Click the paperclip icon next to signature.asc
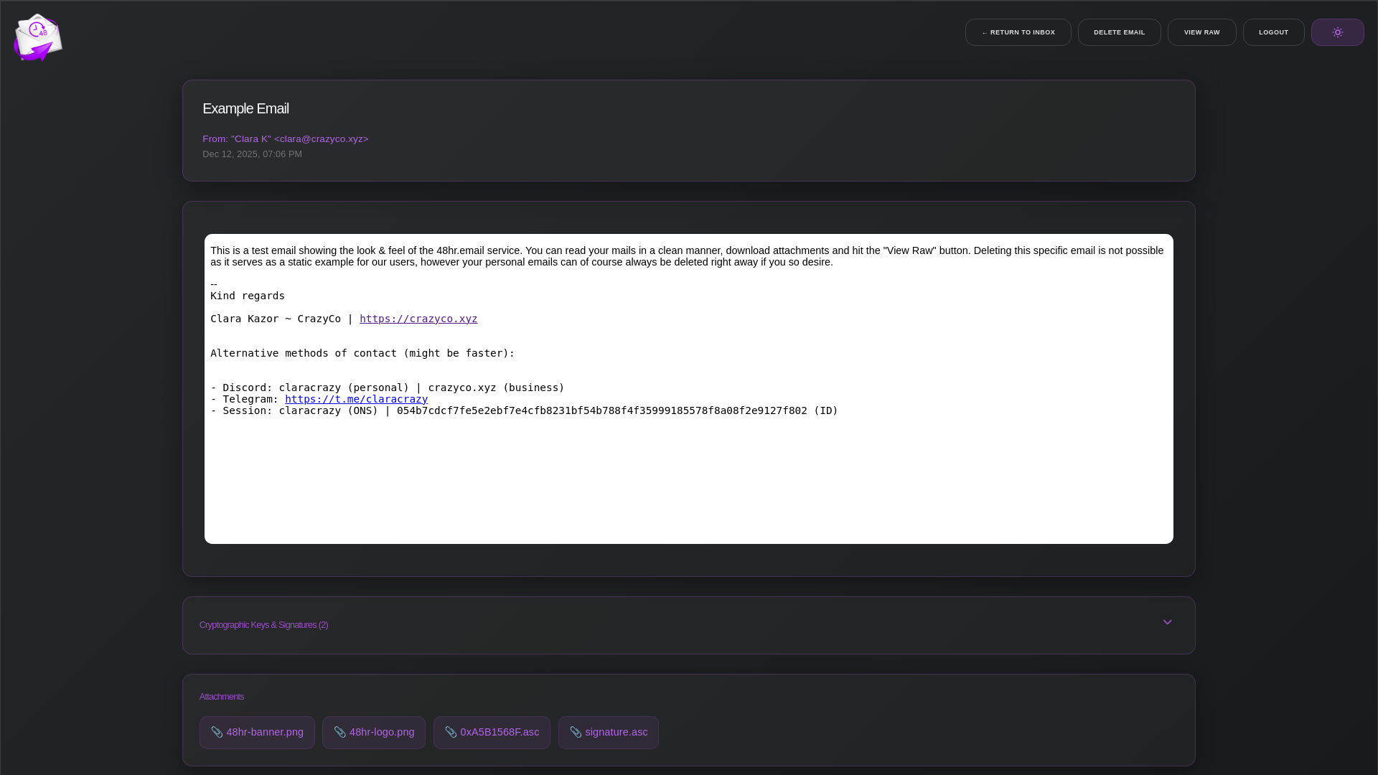 pos(576,732)
